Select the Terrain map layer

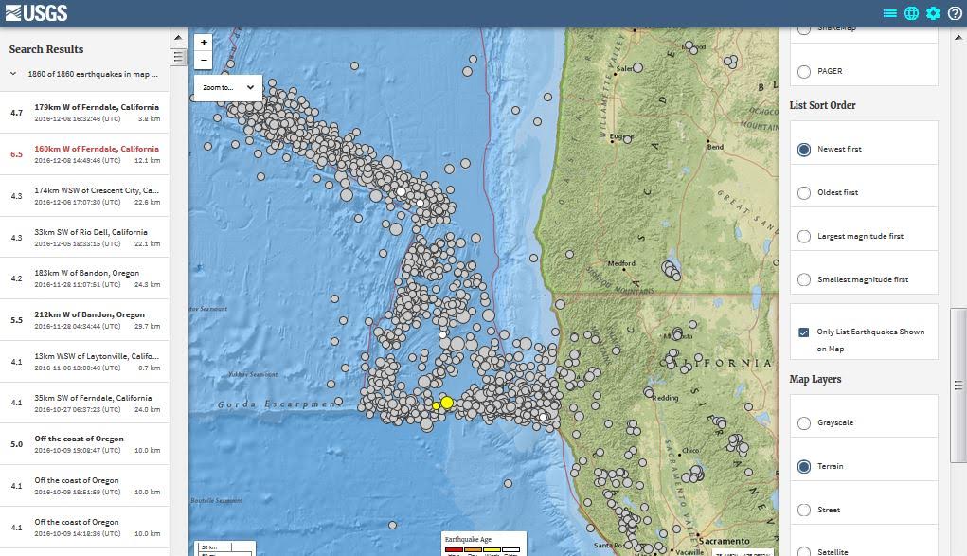pyautogui.click(x=803, y=467)
